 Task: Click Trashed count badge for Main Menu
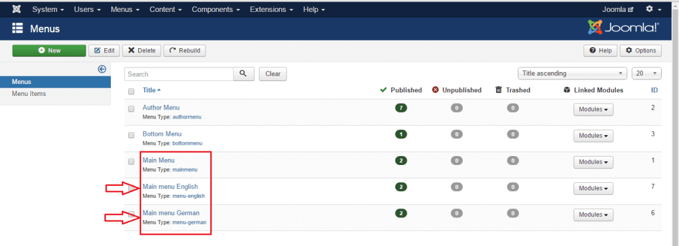coord(512,161)
